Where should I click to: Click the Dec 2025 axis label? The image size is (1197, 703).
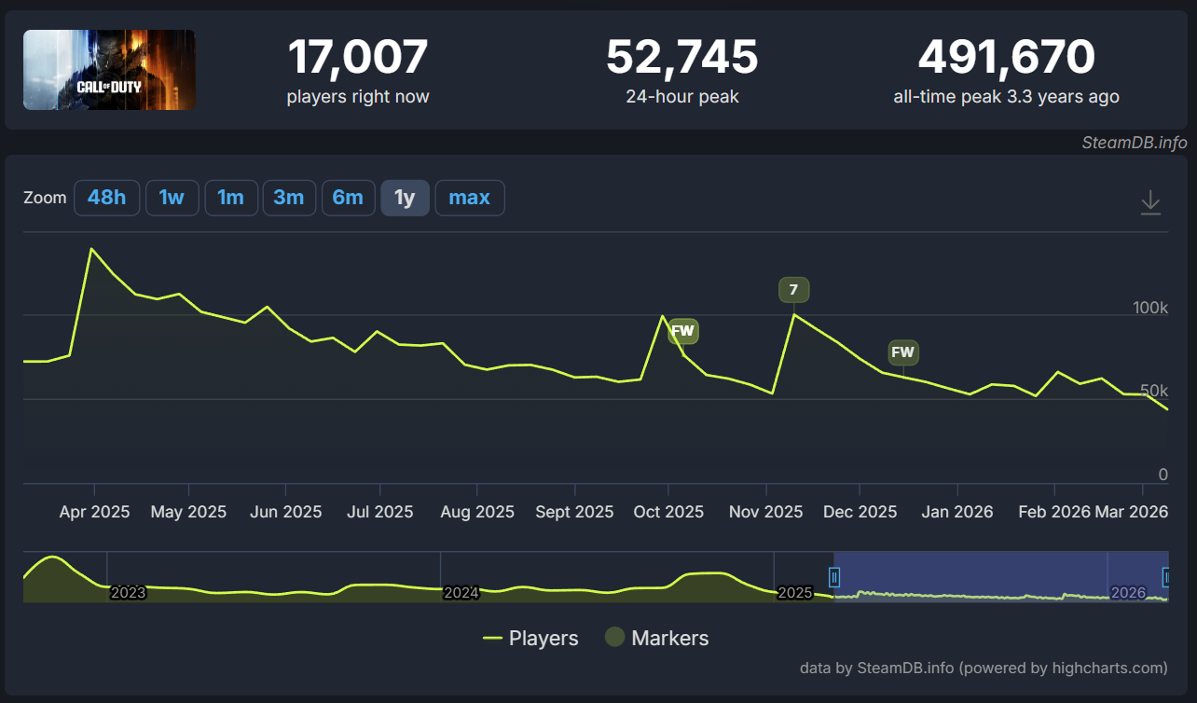pos(860,512)
